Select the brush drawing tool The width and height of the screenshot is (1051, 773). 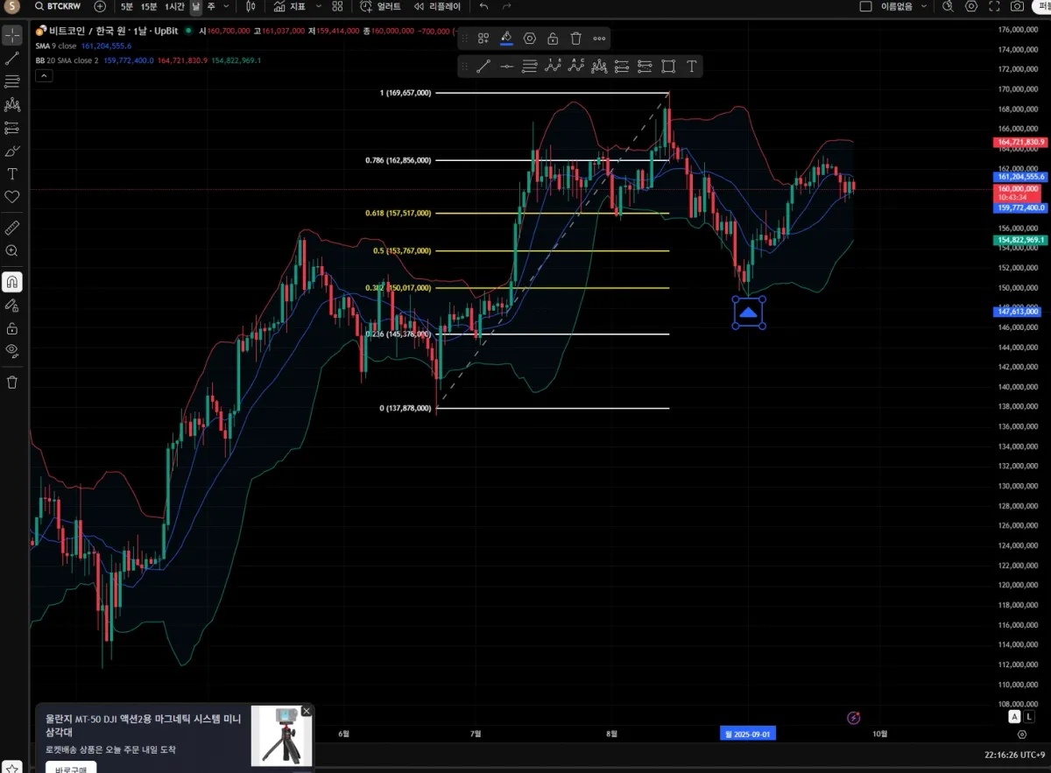[12, 151]
